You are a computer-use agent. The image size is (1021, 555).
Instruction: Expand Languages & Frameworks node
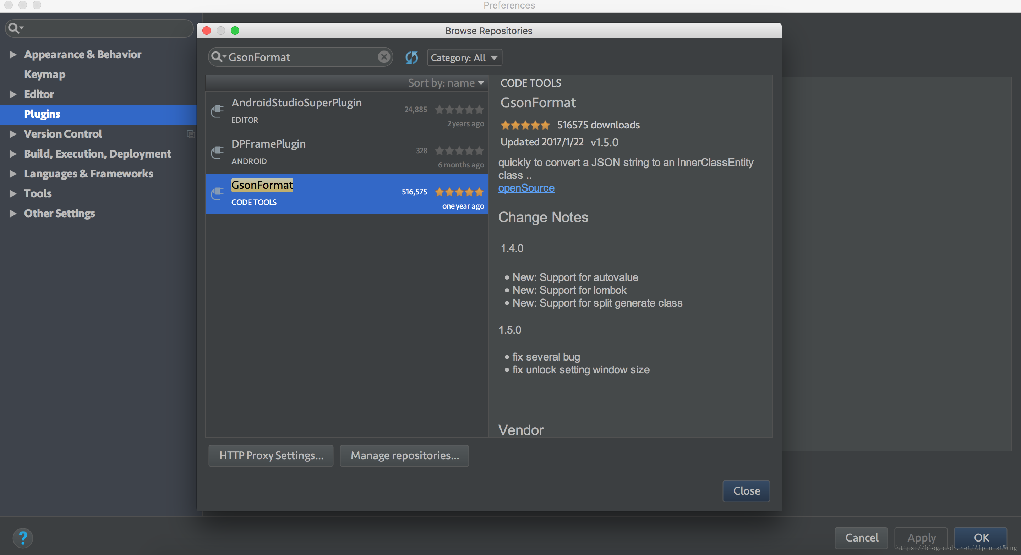point(13,174)
